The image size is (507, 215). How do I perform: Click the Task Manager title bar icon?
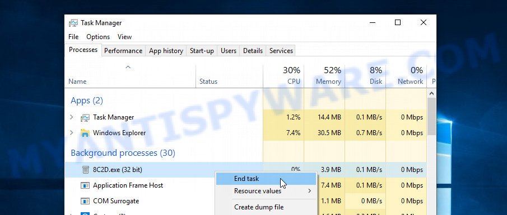pyautogui.click(x=73, y=23)
